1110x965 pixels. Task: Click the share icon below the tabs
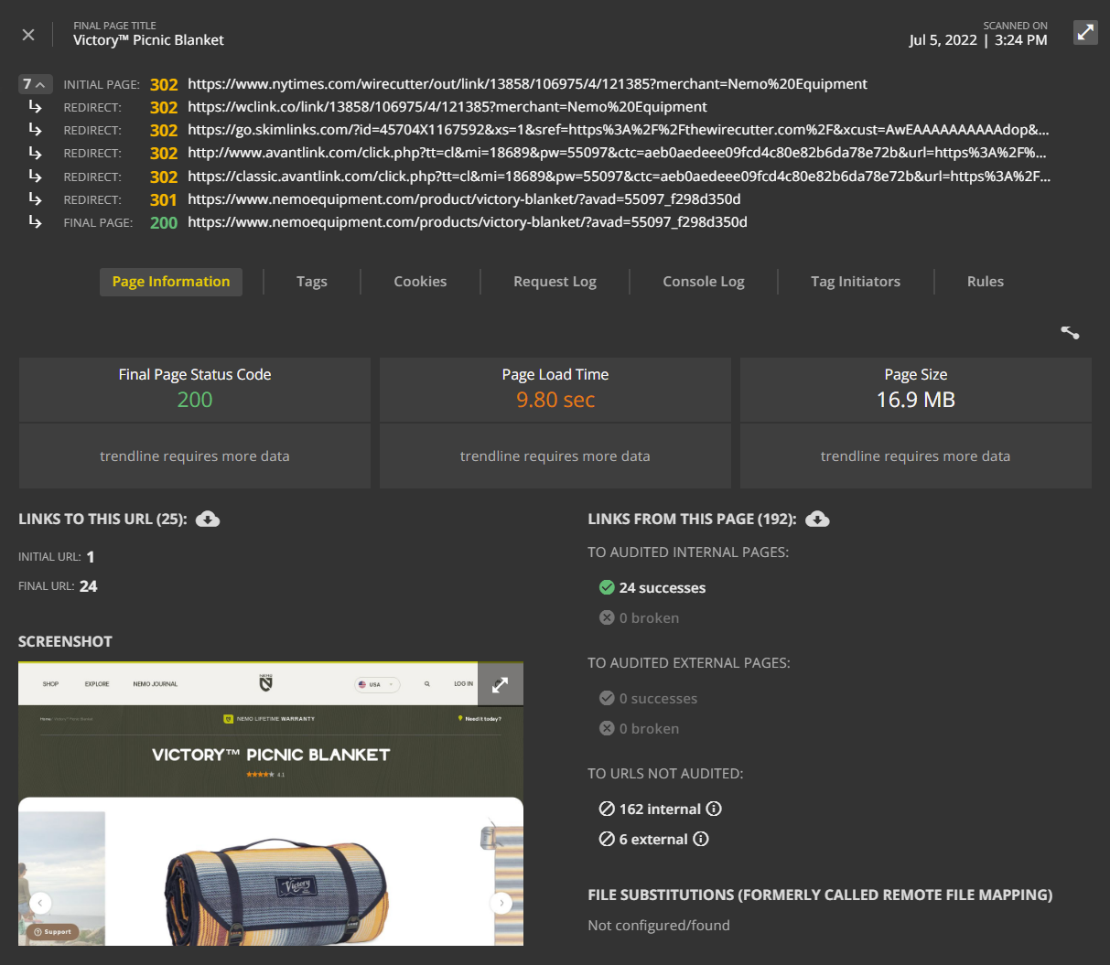pos(1070,332)
